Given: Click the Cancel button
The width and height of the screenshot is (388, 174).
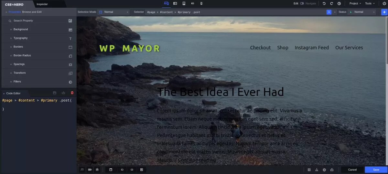Looking at the screenshot, I should coord(352,169).
